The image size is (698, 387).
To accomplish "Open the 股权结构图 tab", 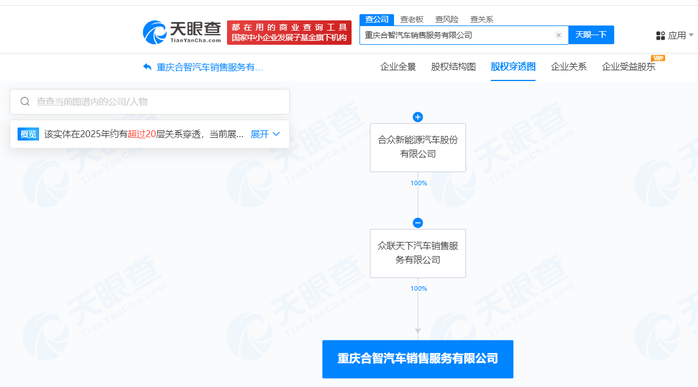I will (453, 67).
